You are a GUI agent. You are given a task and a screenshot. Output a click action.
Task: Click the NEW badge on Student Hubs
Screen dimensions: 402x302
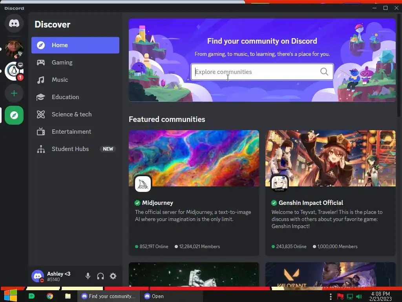(108, 149)
